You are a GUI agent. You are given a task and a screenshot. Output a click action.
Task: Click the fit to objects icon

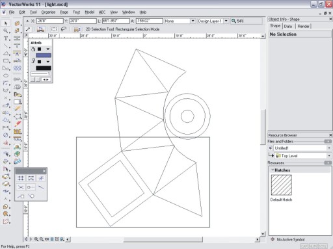[57, 239]
